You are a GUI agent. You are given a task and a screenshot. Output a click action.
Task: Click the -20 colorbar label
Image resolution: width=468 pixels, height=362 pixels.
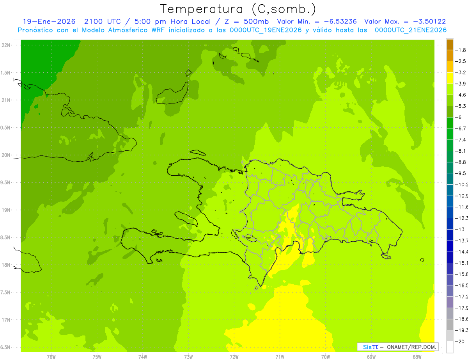coord(460,341)
